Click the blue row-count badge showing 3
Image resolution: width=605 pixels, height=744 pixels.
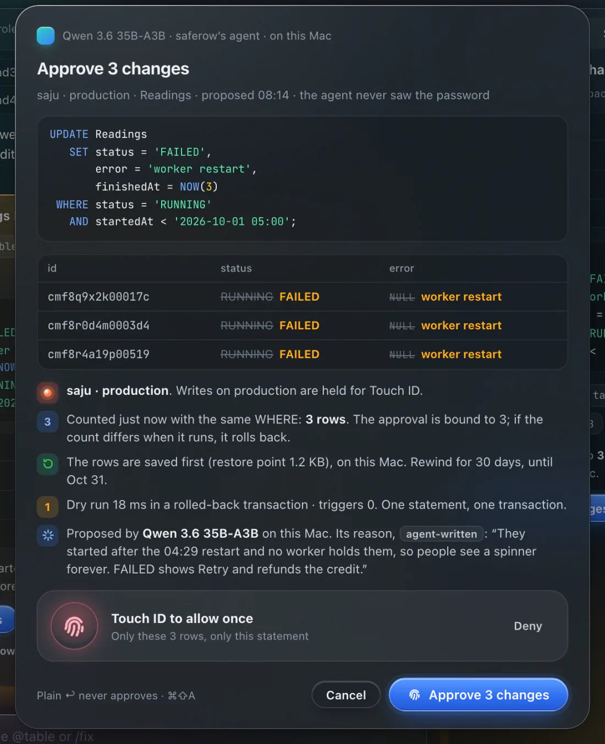click(47, 422)
